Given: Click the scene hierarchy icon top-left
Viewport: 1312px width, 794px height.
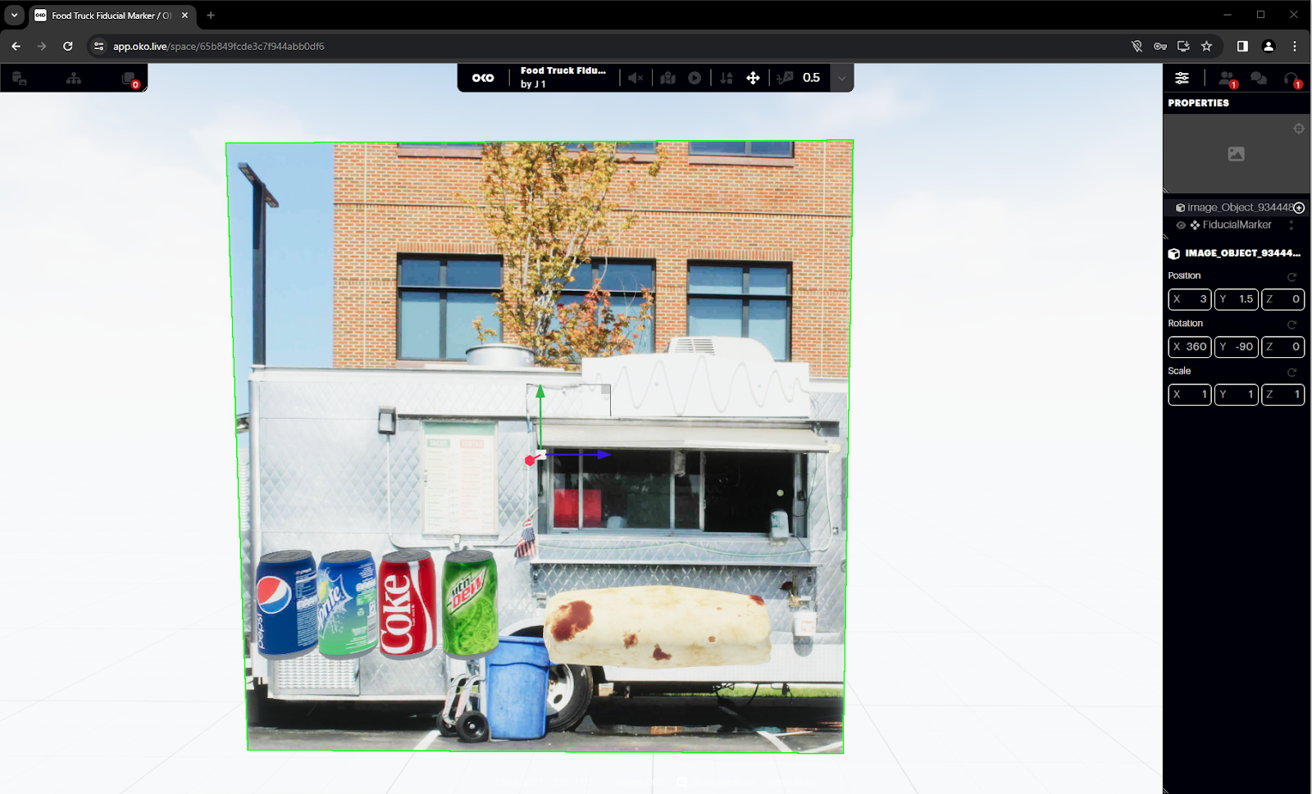Looking at the screenshot, I should coord(74,78).
